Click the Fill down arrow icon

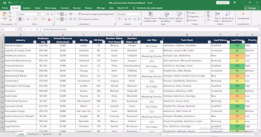208,16
